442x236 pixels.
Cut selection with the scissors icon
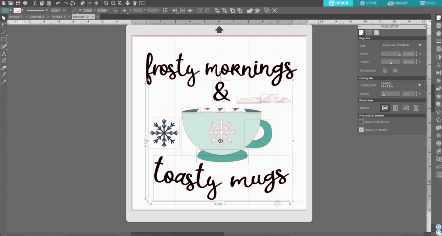(34, 3)
